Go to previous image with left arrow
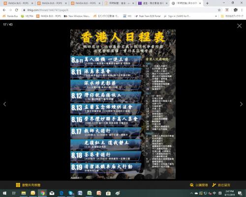 (5, 104)
